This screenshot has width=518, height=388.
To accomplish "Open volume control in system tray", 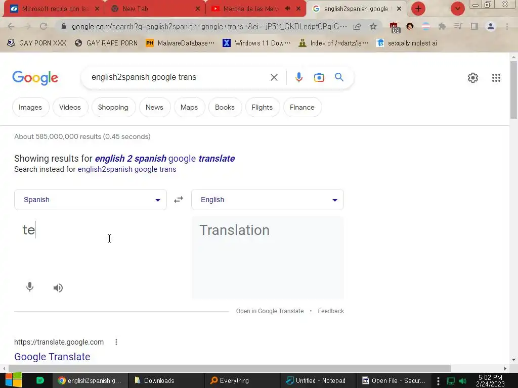I will pyautogui.click(x=462, y=381).
